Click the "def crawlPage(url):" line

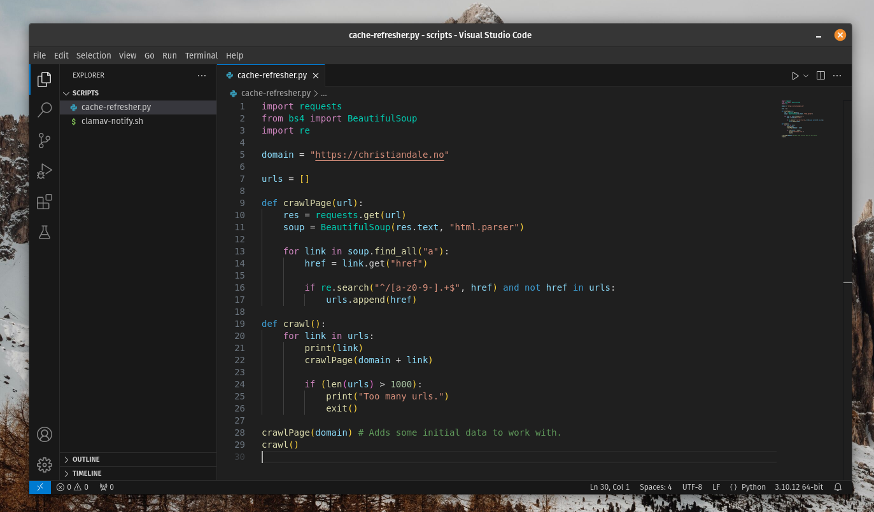(x=312, y=203)
